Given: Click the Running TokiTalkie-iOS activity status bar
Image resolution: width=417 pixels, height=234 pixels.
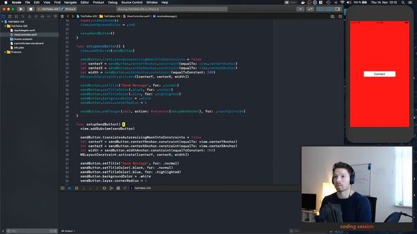Looking at the screenshot, I should click(x=172, y=9).
